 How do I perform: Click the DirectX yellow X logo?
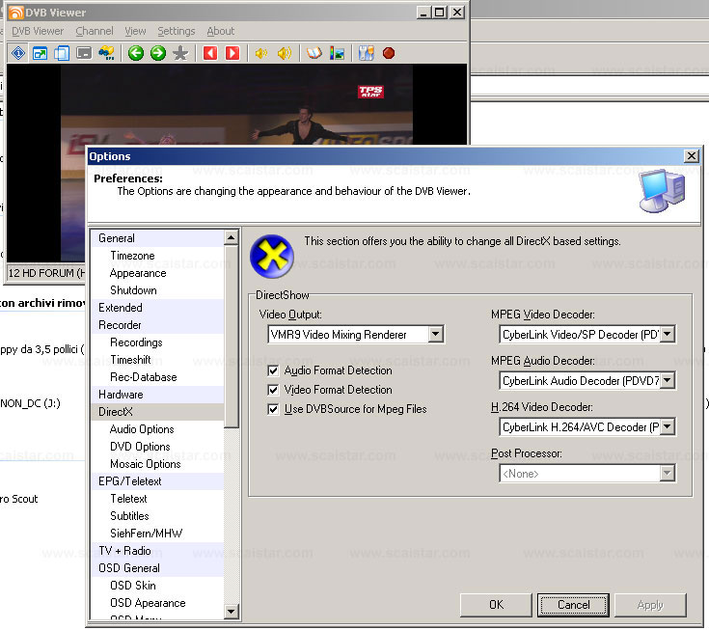click(271, 257)
